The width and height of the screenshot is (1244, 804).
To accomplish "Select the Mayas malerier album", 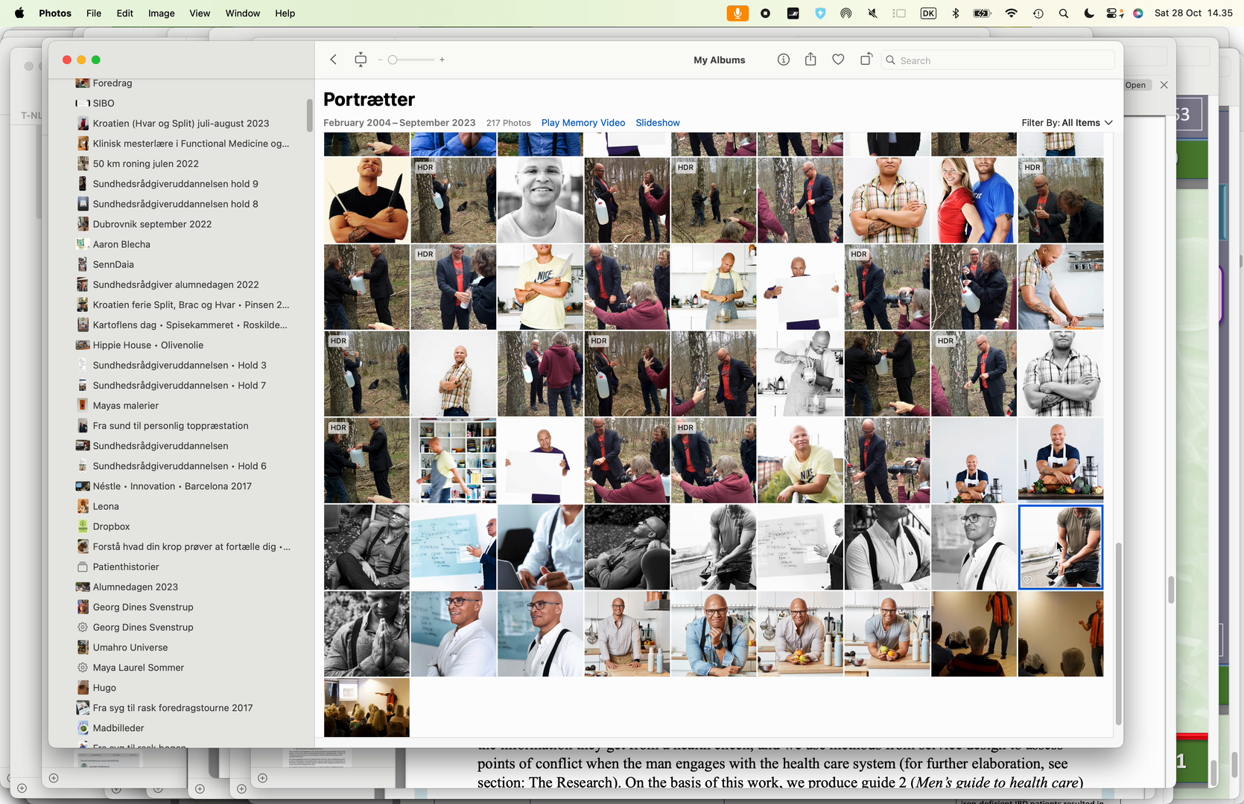I will [126, 406].
